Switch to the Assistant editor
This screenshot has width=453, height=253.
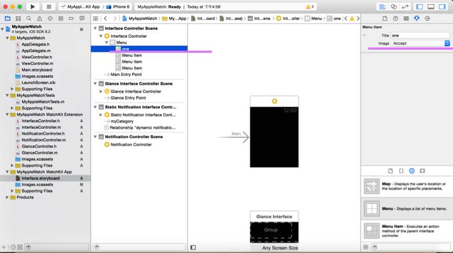click(x=393, y=7)
